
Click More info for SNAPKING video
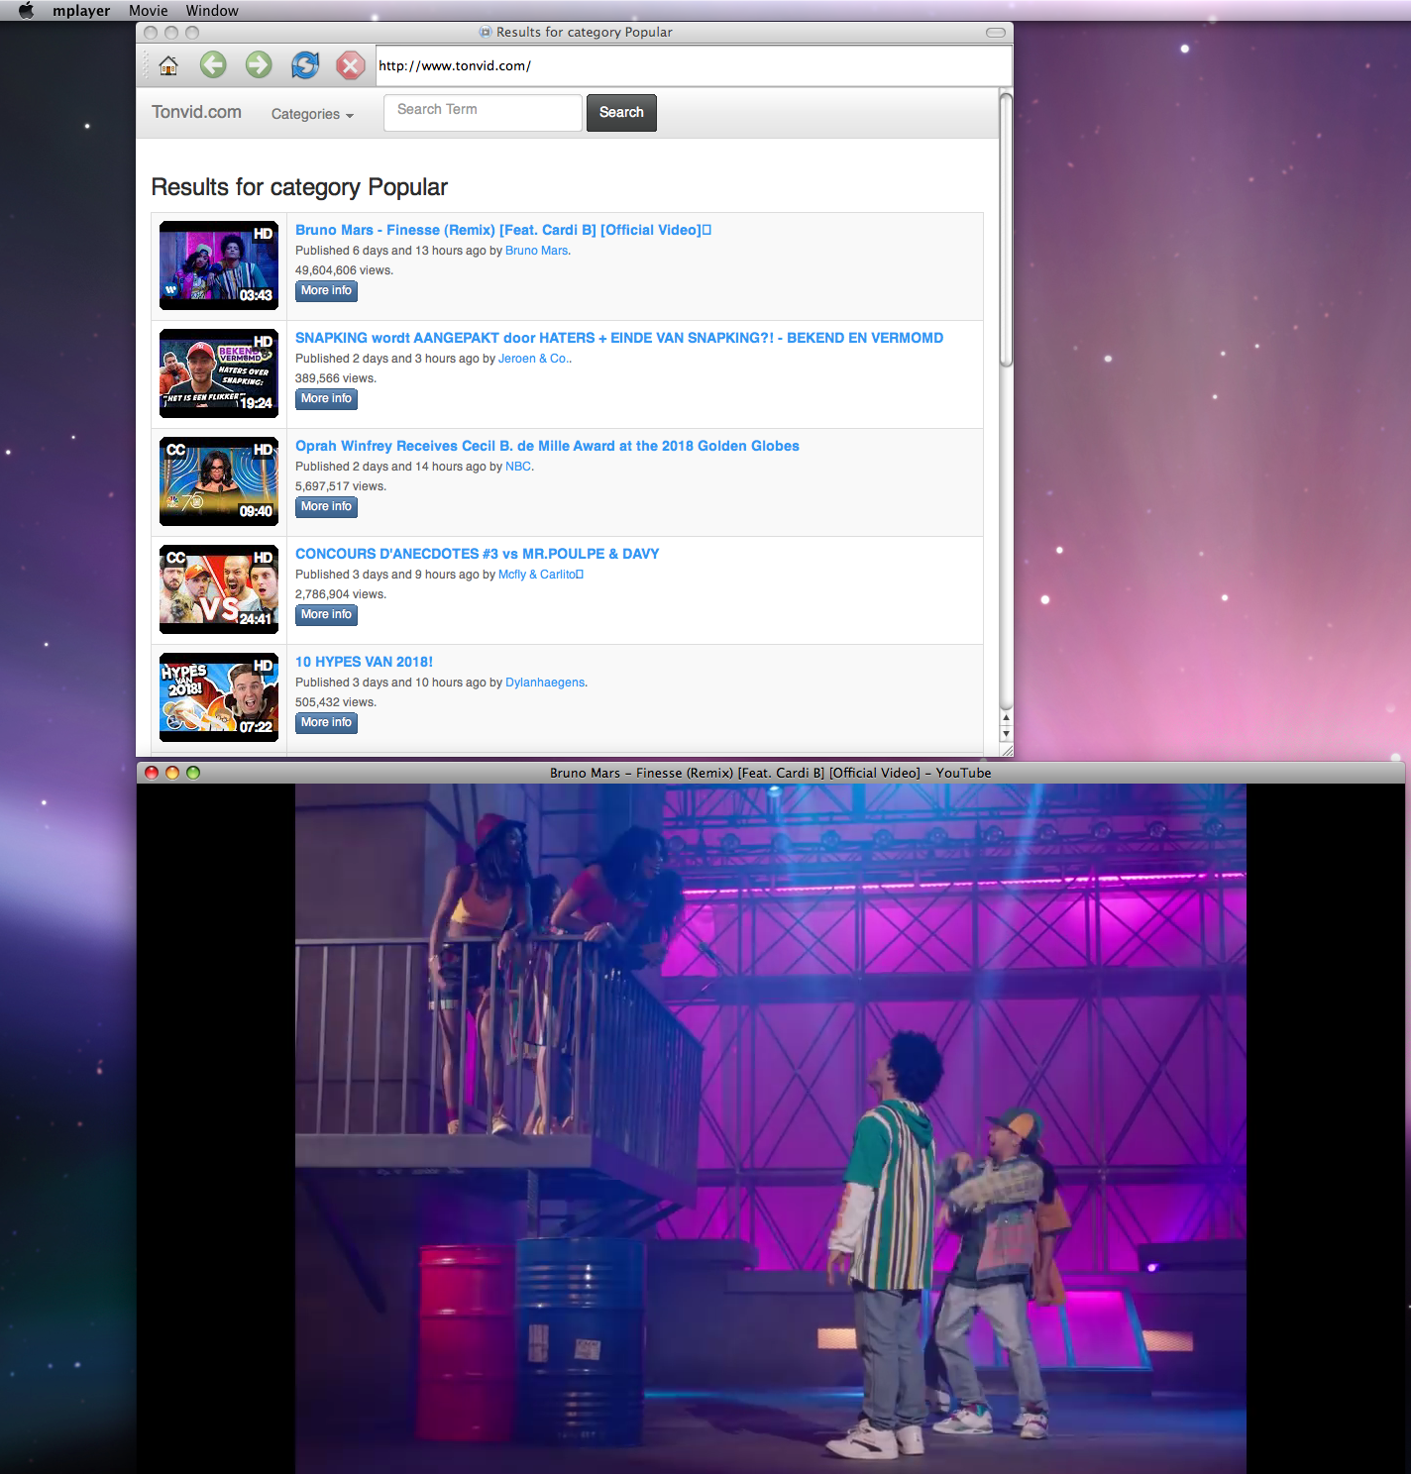click(x=326, y=399)
